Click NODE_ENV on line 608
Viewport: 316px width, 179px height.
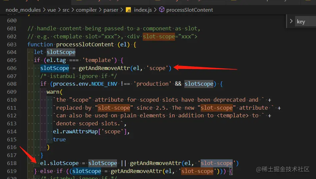tap(104, 84)
